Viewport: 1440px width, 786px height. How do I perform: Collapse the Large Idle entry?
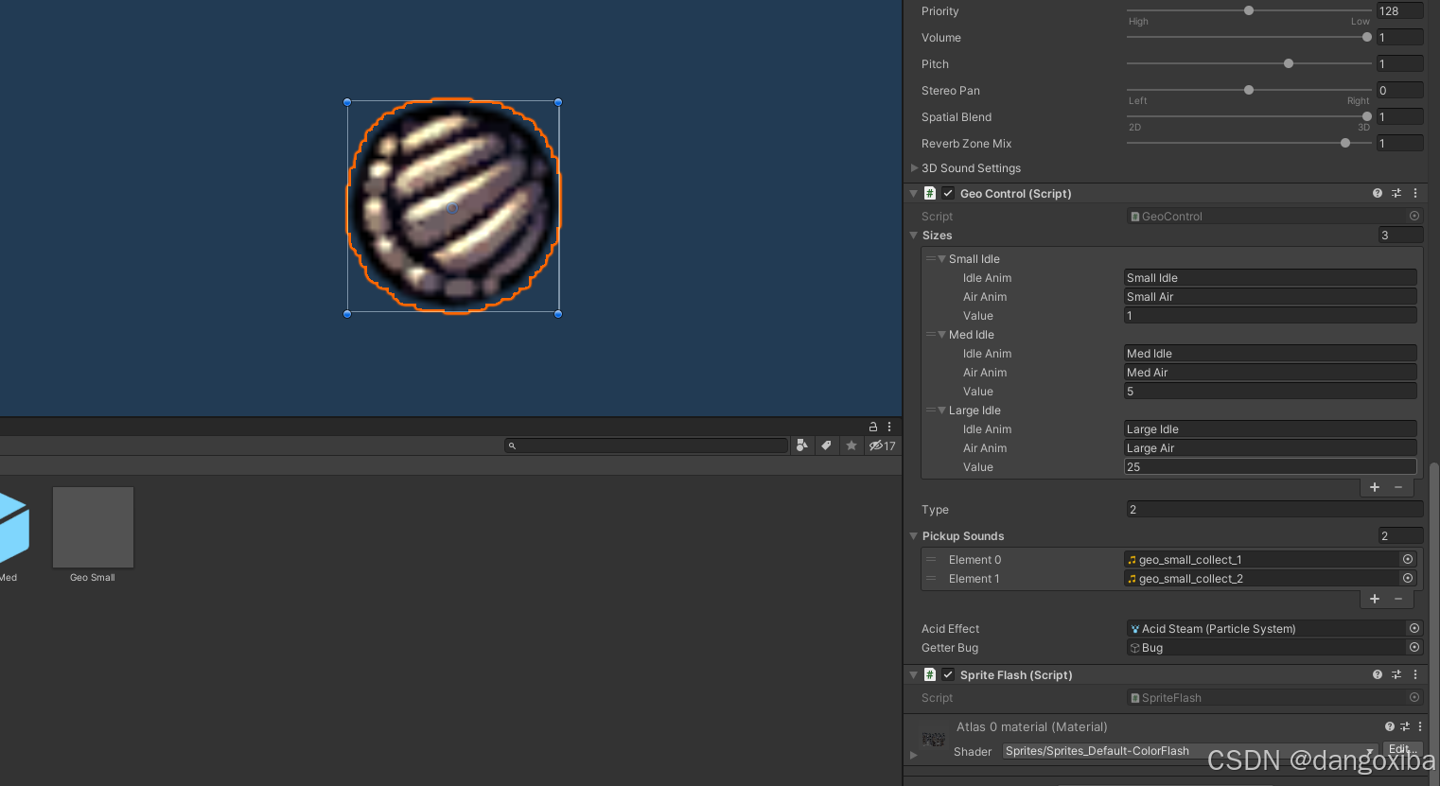pos(941,410)
